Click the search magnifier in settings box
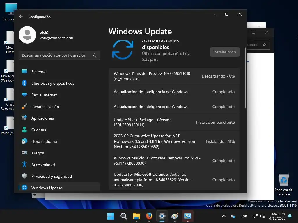The image size is (298, 223). point(95,55)
